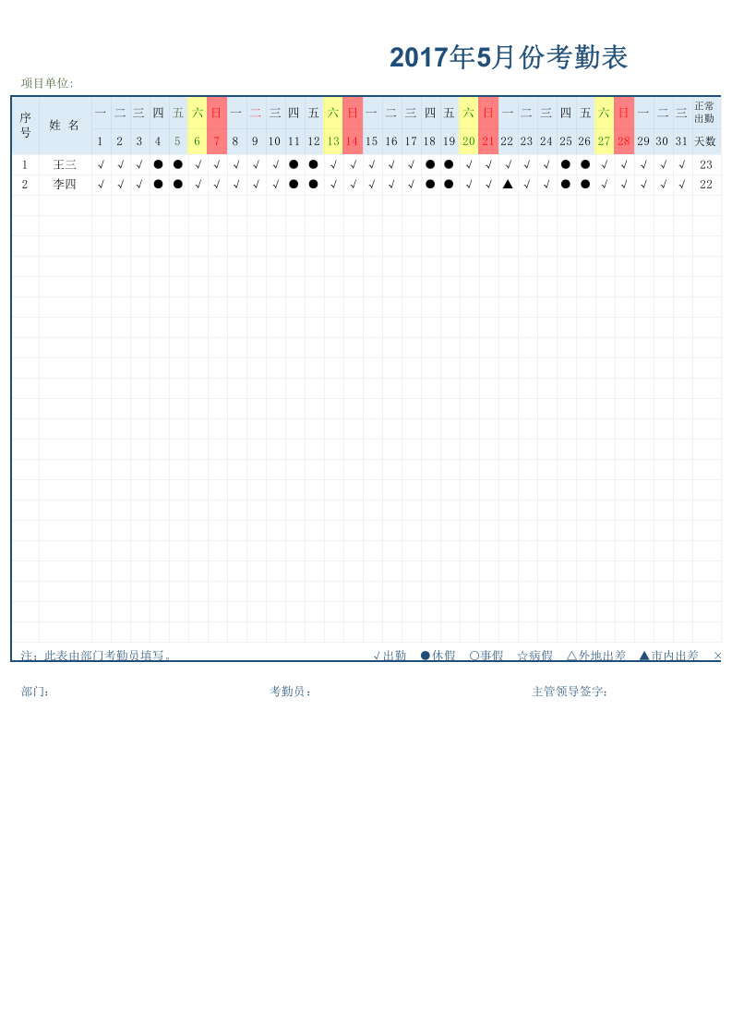Click the red date header 21
Viewport: 732px width, 1036px height.
click(x=488, y=141)
